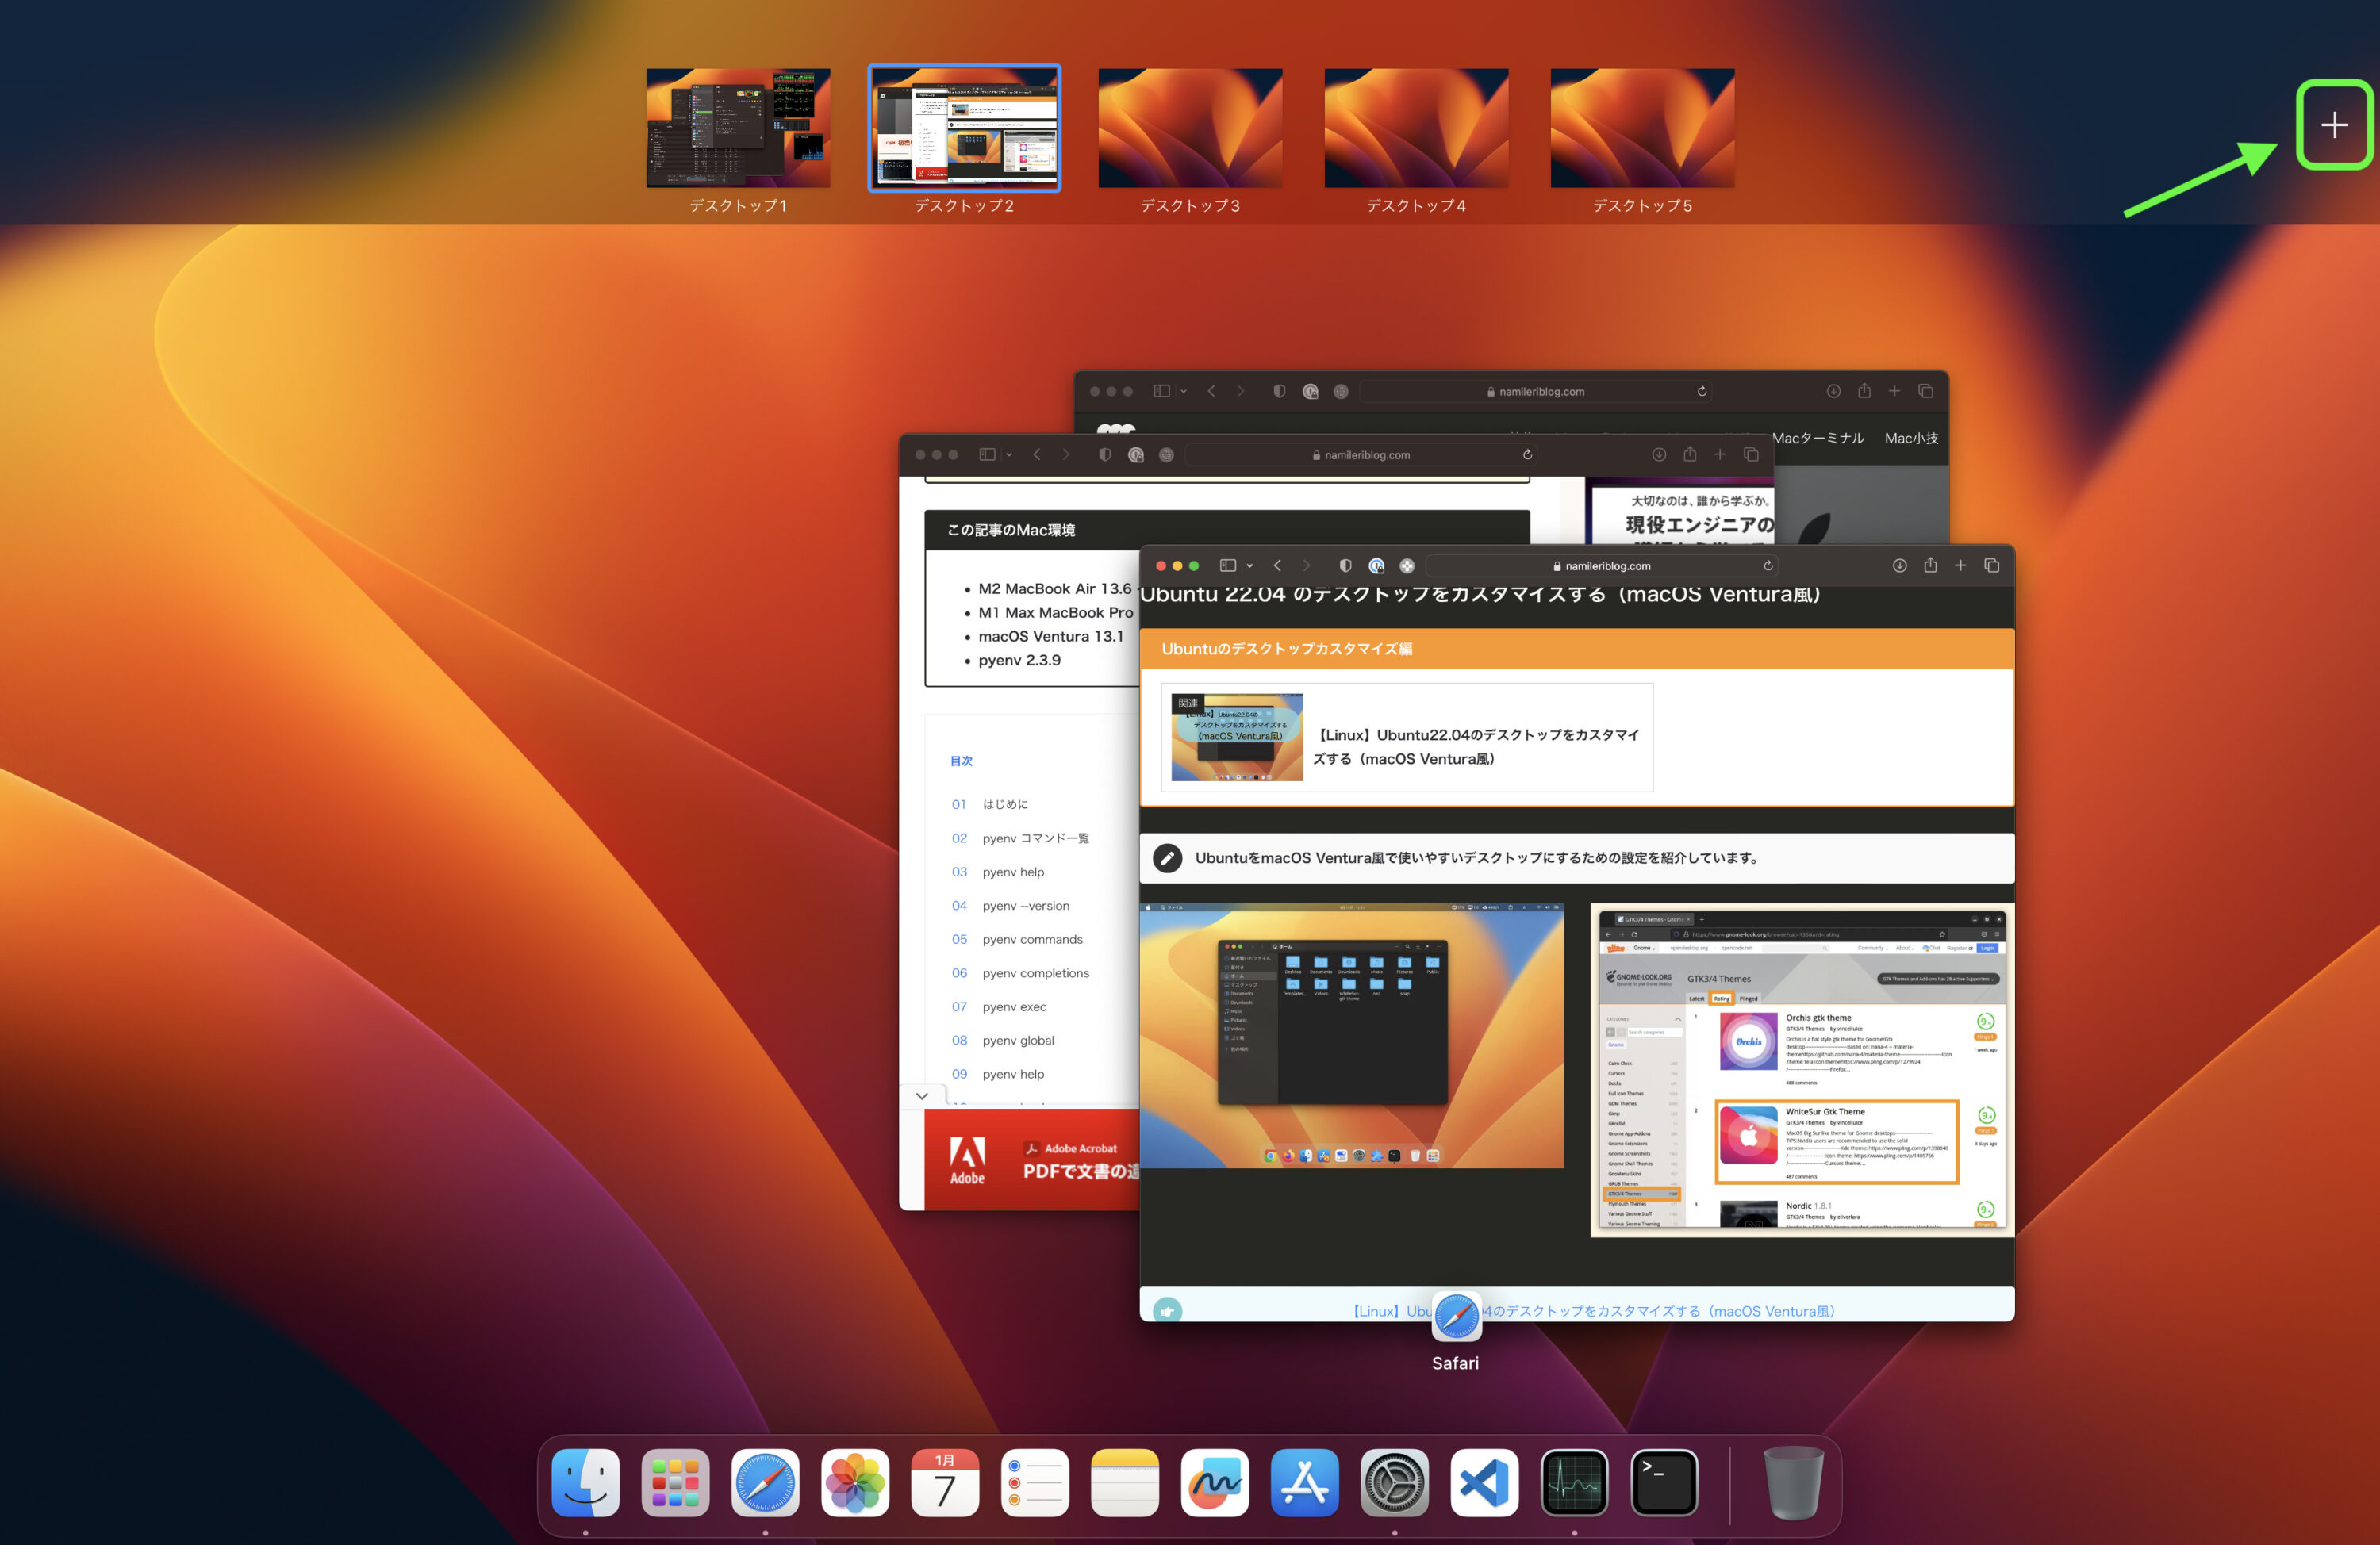
Task: Click address bar in back Safari window
Action: 1535,392
